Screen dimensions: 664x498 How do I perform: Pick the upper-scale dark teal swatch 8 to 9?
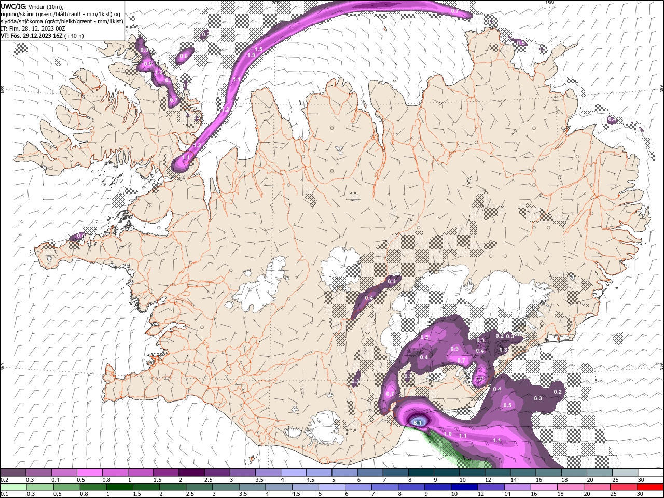point(421,473)
